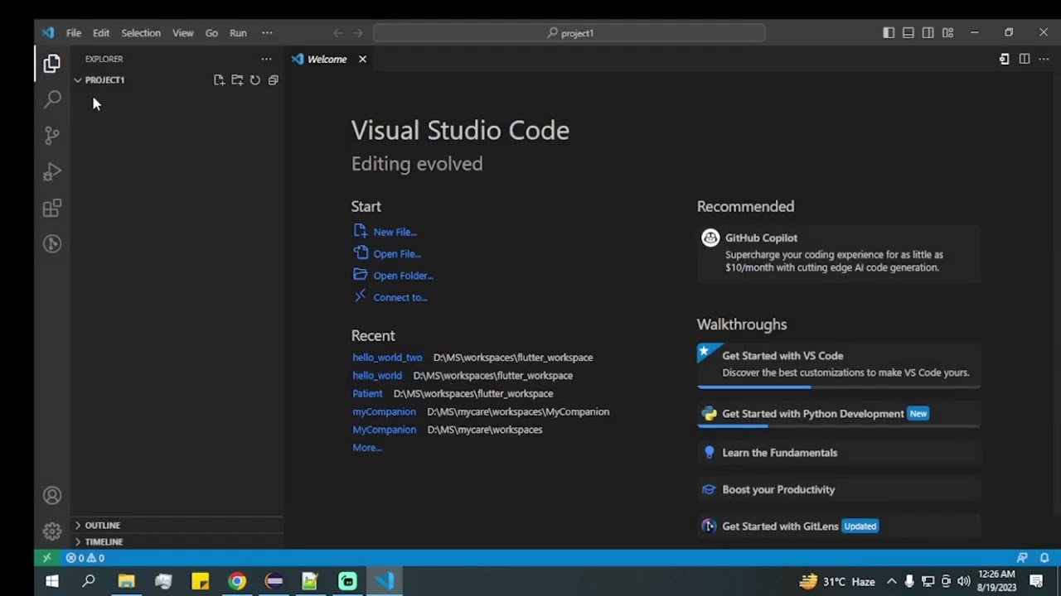Open the remote window status bar button
Viewport: 1061px width, 596px height.
click(x=47, y=558)
